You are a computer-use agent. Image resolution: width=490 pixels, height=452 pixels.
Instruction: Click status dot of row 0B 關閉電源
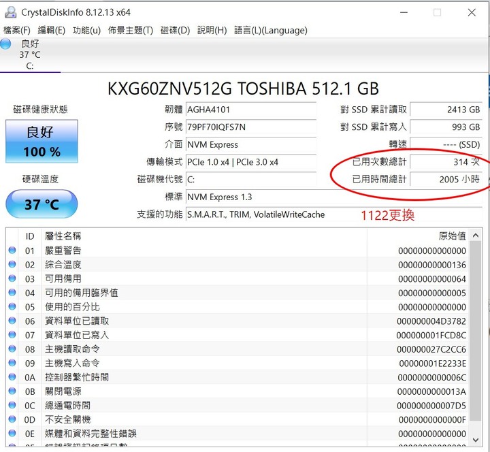pyautogui.click(x=12, y=391)
